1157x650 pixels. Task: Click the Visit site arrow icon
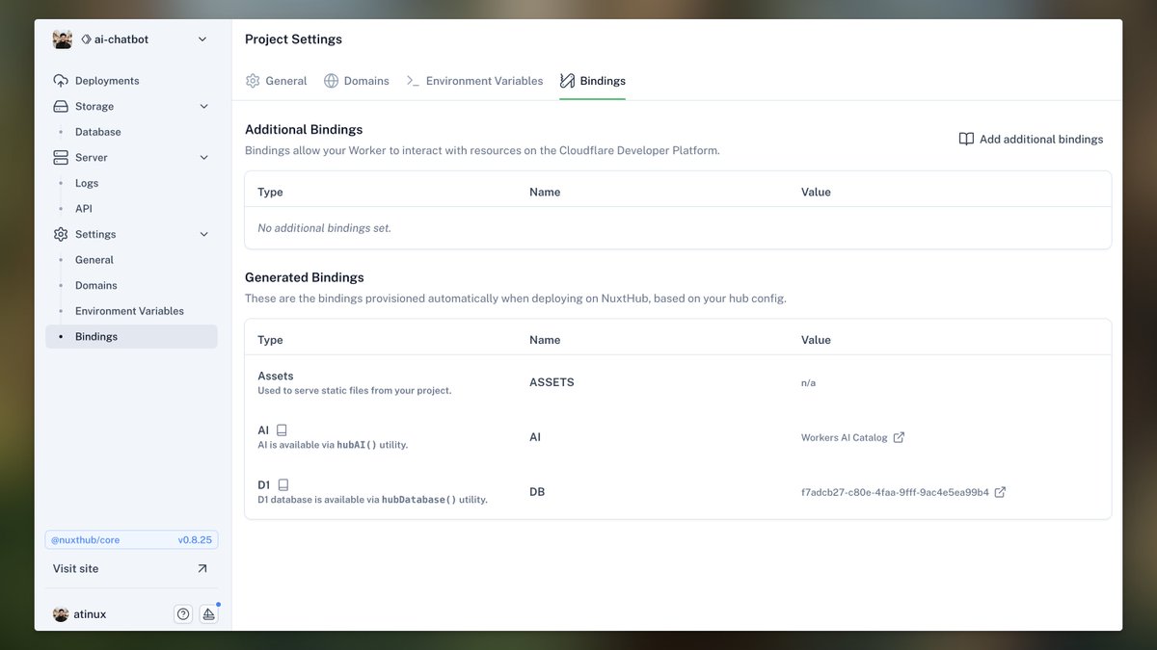(202, 569)
